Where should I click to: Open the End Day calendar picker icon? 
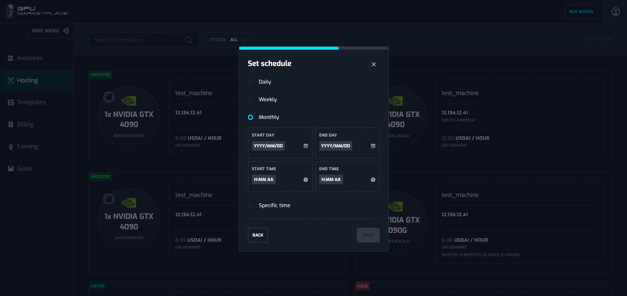click(x=373, y=146)
